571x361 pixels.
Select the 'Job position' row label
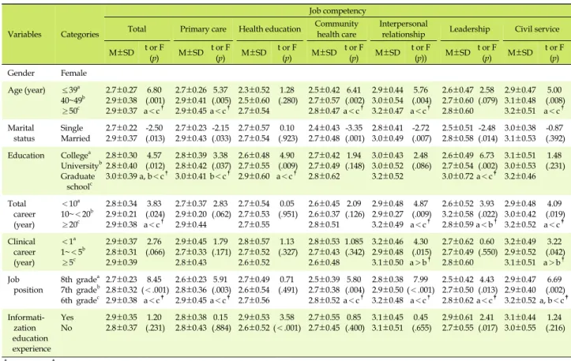25,285
